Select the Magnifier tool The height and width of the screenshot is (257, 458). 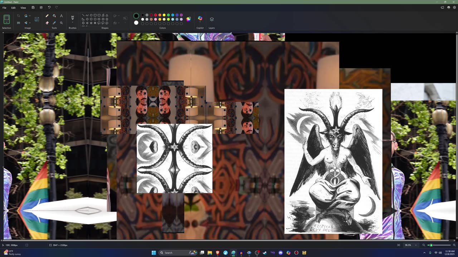61,23
